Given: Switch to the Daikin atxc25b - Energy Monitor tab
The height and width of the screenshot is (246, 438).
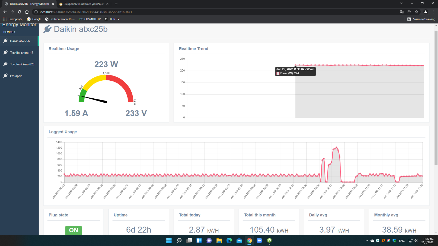Looking at the screenshot, I should [29, 4].
